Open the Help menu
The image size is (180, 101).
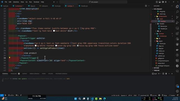[x=42, y=2]
